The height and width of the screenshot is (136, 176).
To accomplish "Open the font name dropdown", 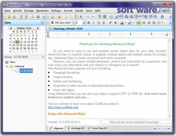I will tap(73, 23).
